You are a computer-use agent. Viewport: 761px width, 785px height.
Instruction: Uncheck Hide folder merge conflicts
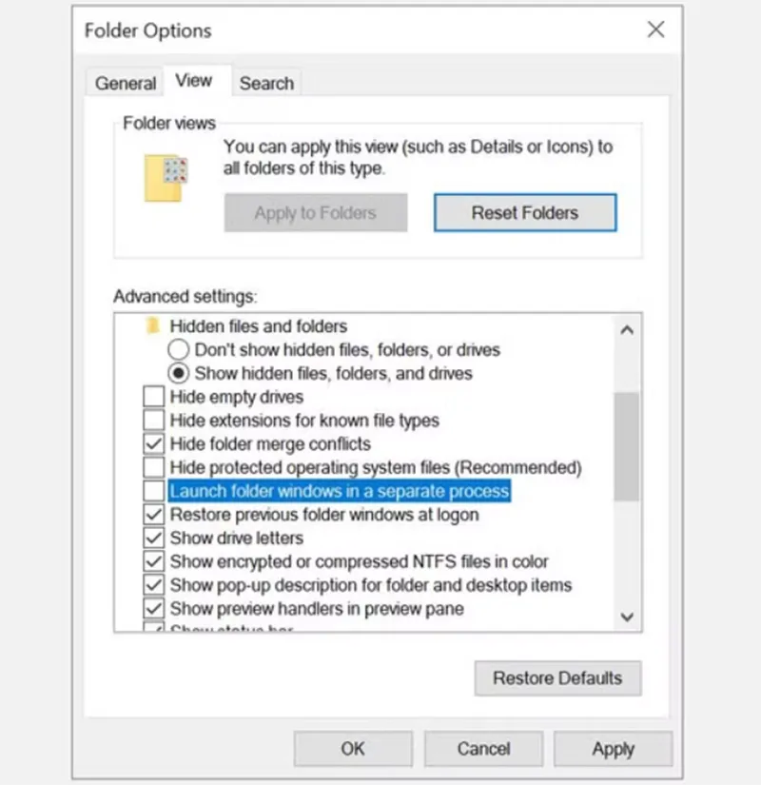point(154,443)
